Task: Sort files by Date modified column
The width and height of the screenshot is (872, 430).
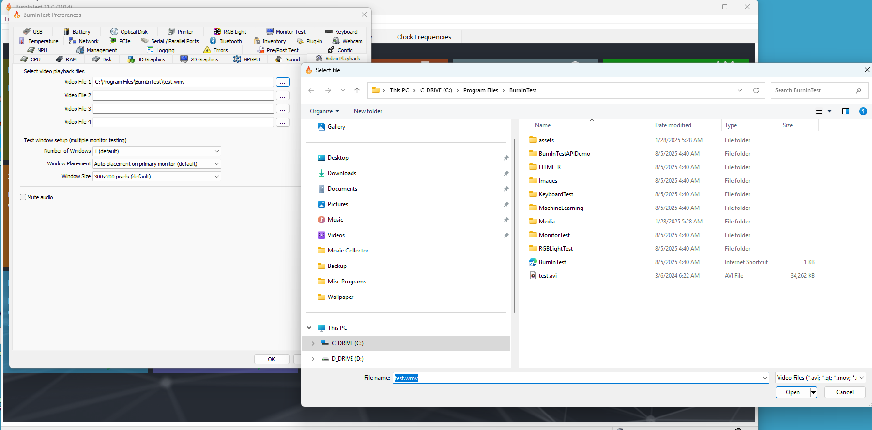Action: (673, 125)
